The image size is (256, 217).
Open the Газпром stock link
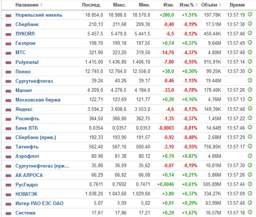click(25, 43)
